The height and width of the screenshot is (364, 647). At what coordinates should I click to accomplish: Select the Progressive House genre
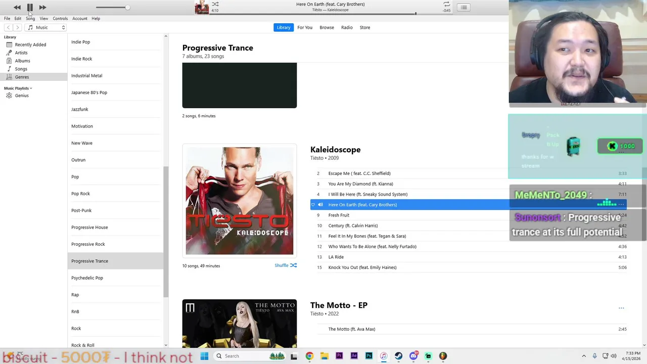coord(89,227)
